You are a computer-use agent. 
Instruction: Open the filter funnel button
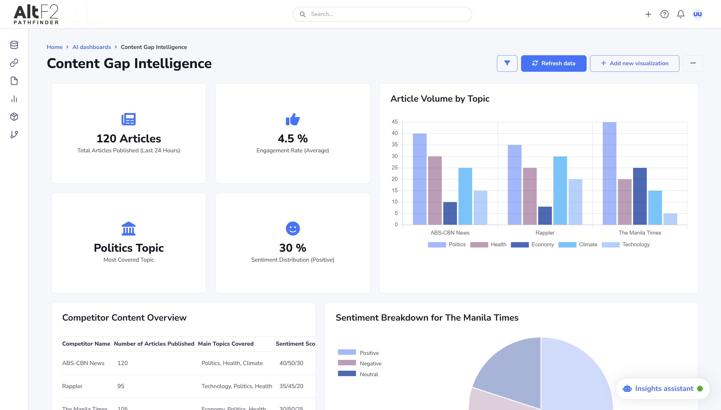507,63
